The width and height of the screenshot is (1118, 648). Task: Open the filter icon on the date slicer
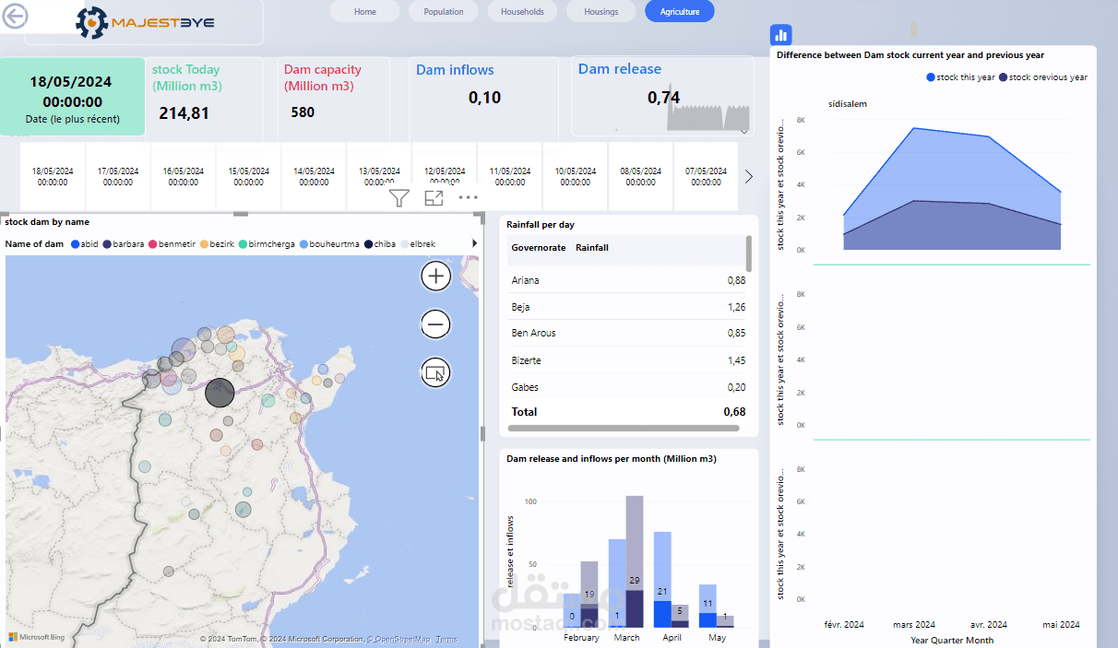(x=398, y=197)
